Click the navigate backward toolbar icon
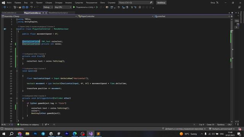Screen dimensions: 244x137 (5, 7)
